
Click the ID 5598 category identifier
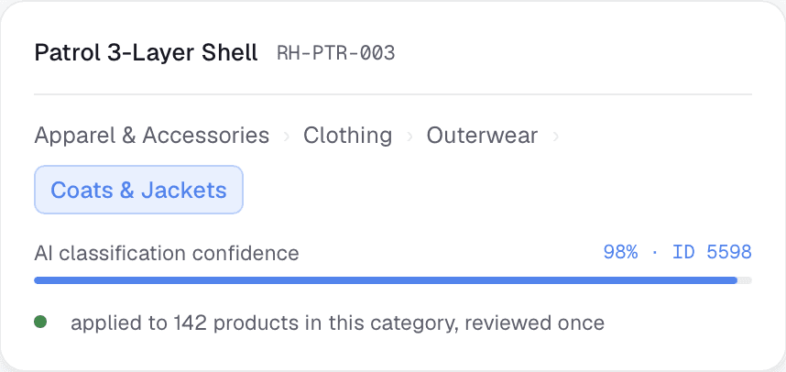tap(712, 252)
